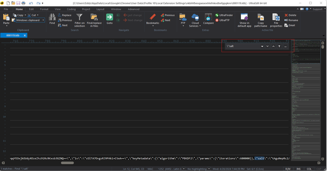Switch to the Project ribbon tab
Screen dimensions: 327x171
pos(86,9)
